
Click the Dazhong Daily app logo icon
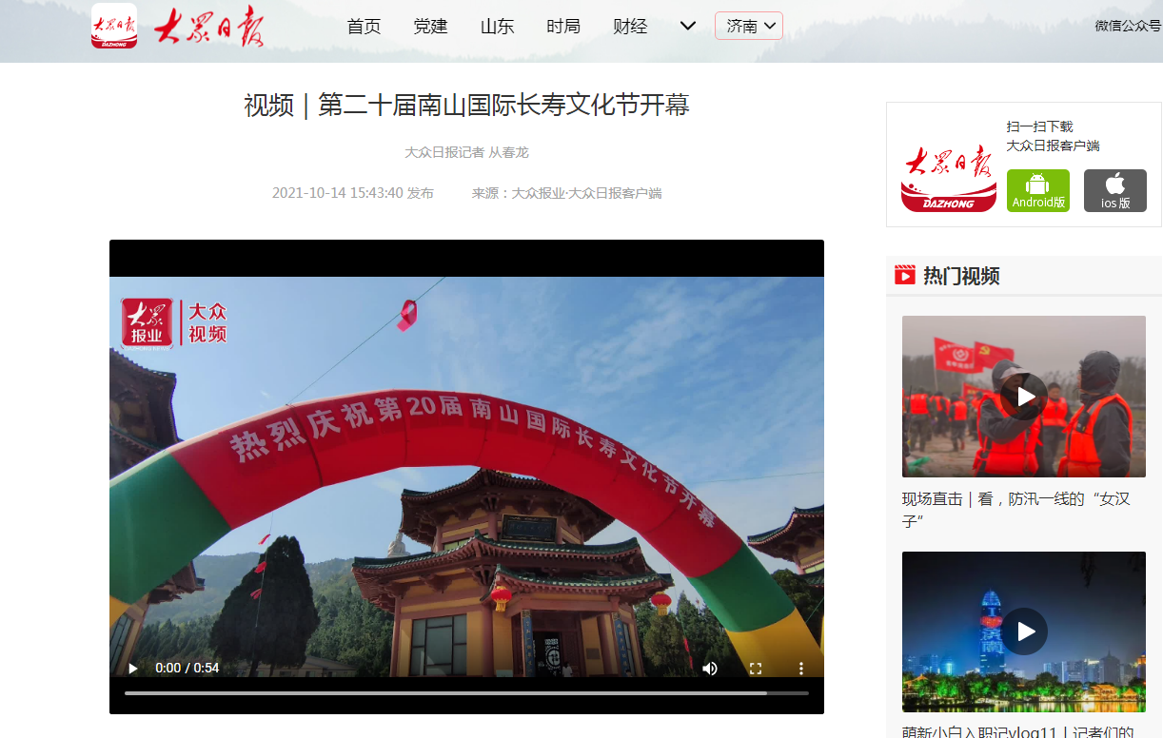tap(114, 26)
